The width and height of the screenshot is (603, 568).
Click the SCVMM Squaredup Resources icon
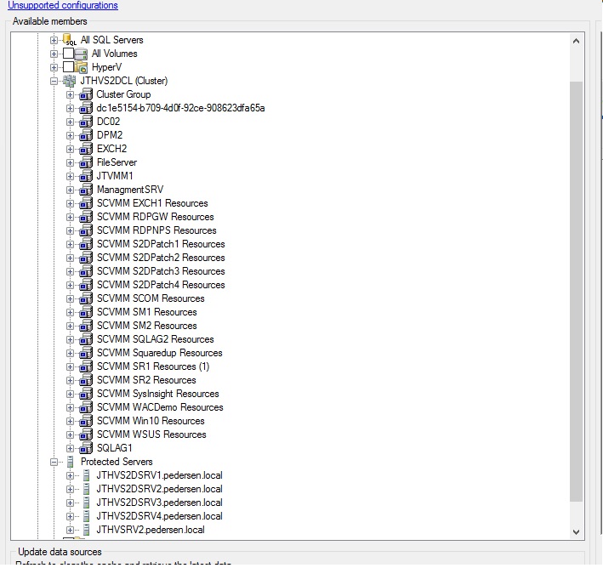pyautogui.click(x=86, y=353)
